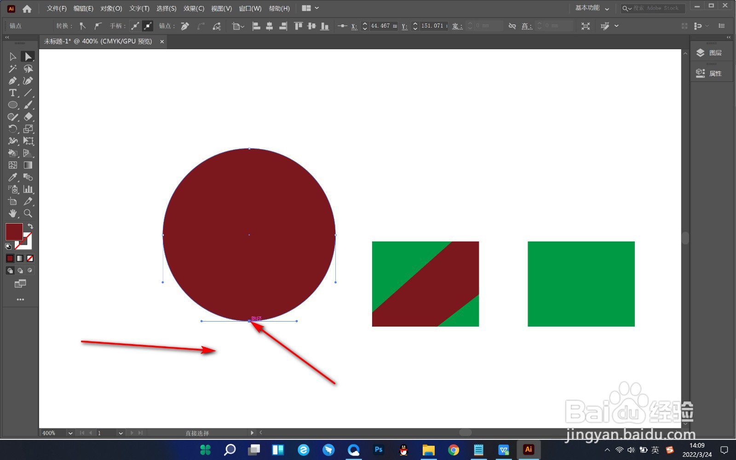Open the 400% zoom level dropdown
Screen dimensions: 736x460
click(x=70, y=433)
